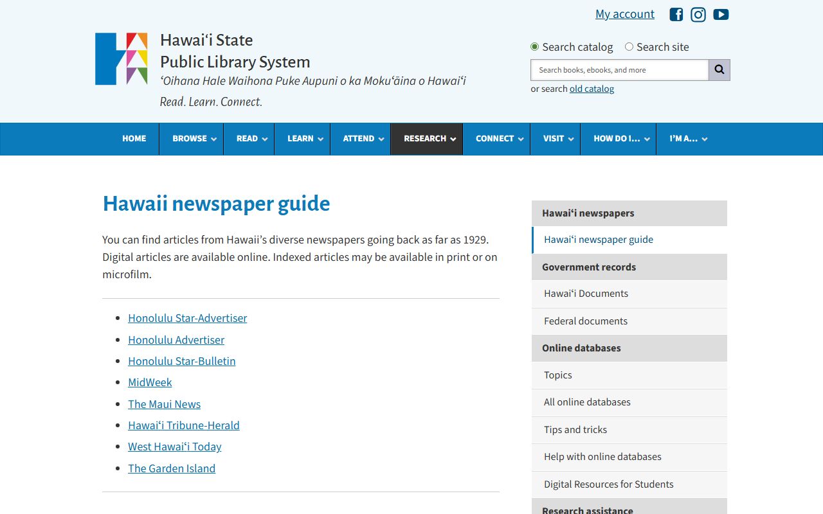
Task: Open the Honolulu Star-Advertiser link
Action: click(187, 318)
